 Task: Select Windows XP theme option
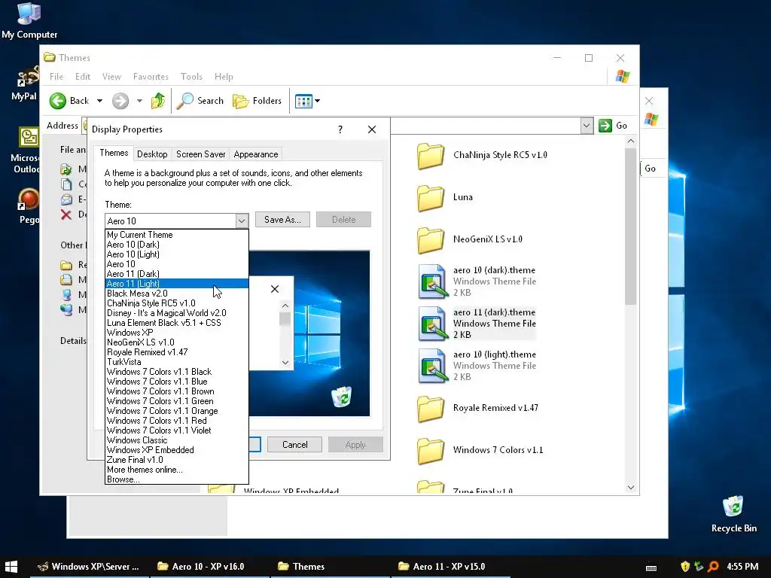pyautogui.click(x=176, y=333)
